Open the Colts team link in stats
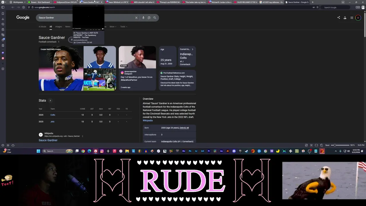This screenshot has height=206, width=366. pyautogui.click(x=53, y=115)
